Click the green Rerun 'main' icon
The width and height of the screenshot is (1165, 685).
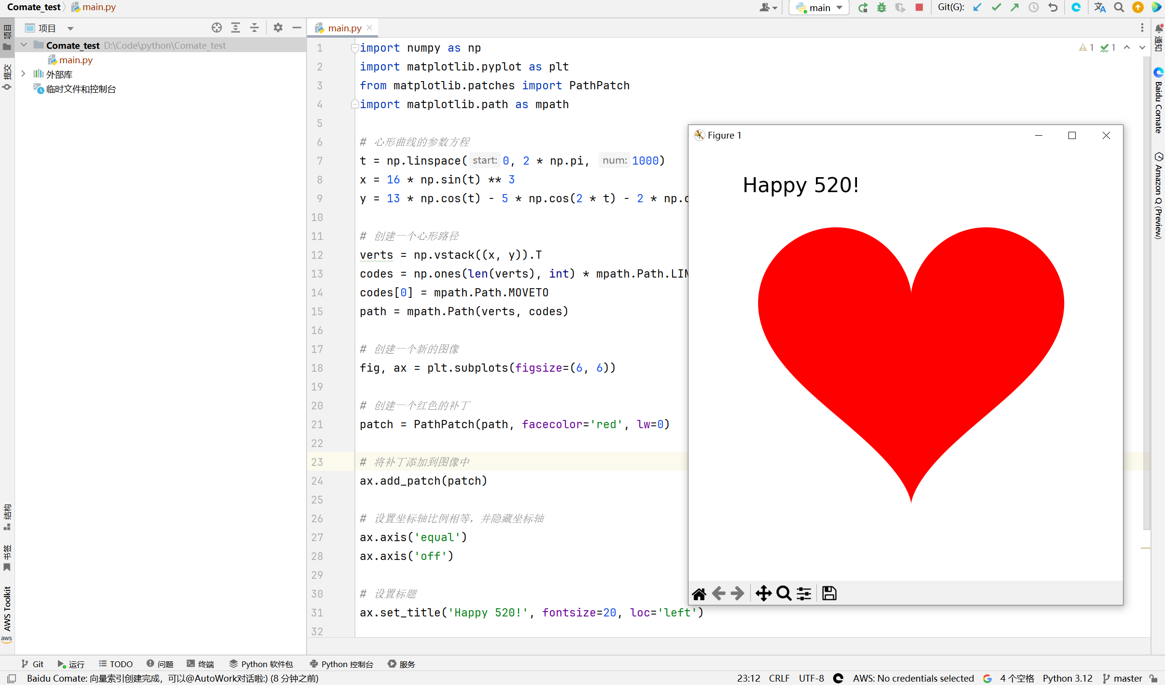click(863, 7)
